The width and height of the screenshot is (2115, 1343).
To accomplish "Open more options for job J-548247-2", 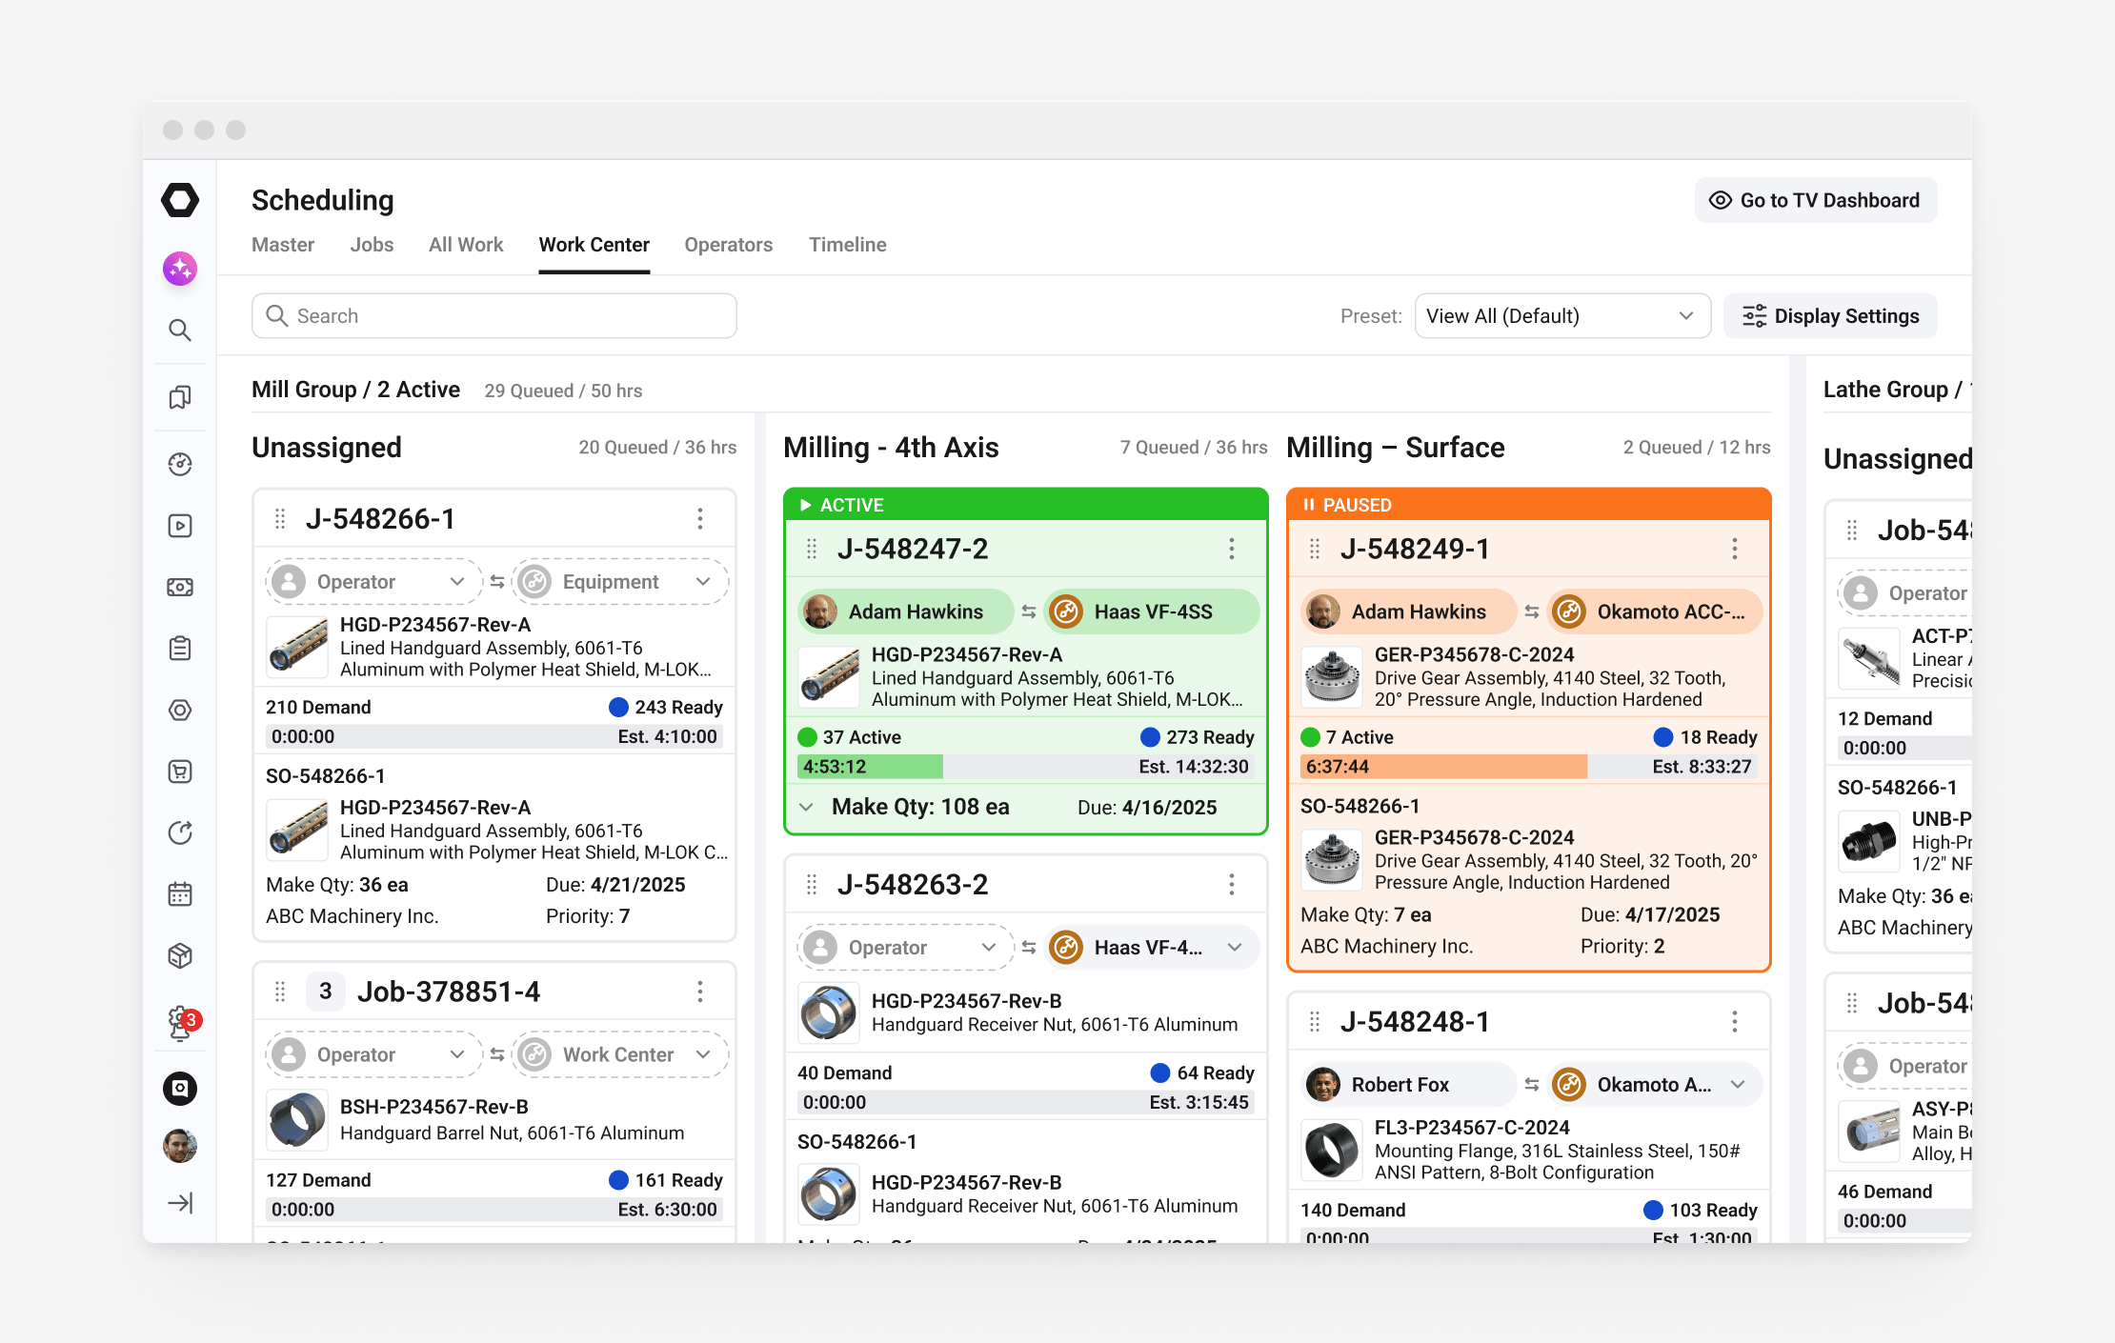I will (x=1232, y=549).
